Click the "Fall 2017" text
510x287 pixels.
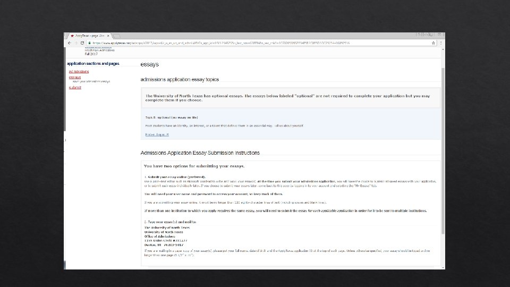[x=91, y=54]
